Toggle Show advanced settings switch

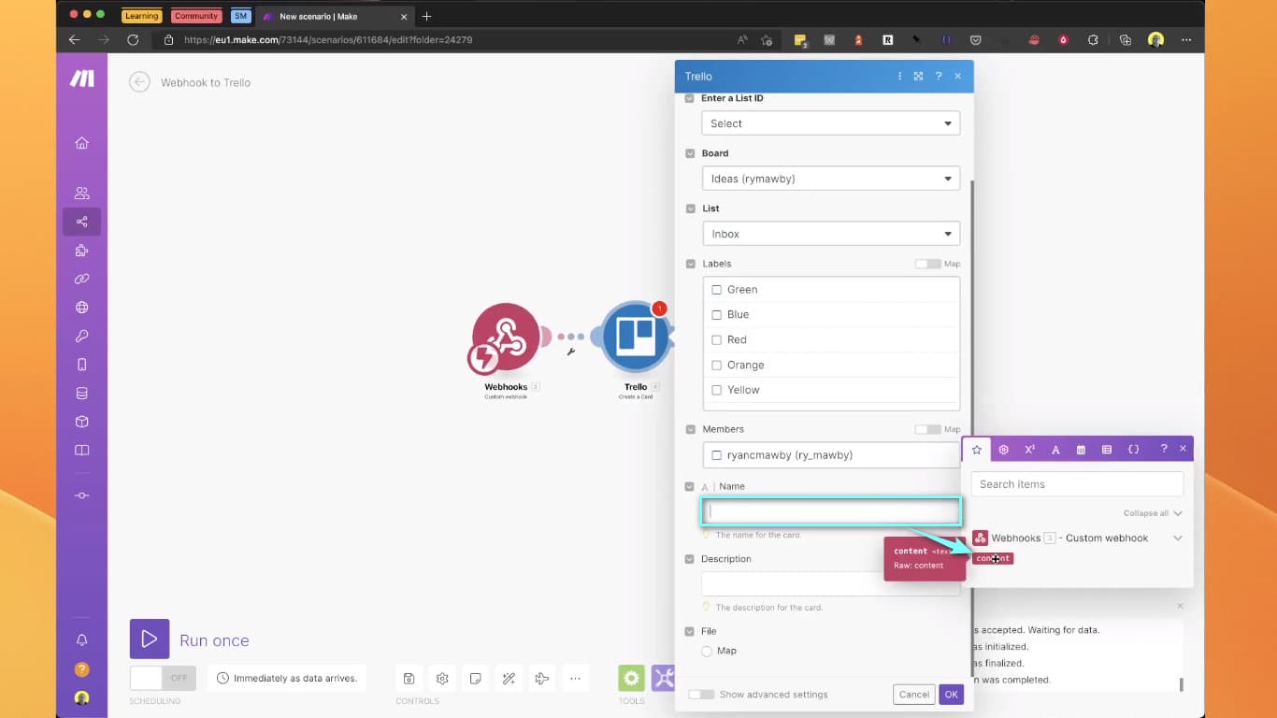pyautogui.click(x=701, y=695)
